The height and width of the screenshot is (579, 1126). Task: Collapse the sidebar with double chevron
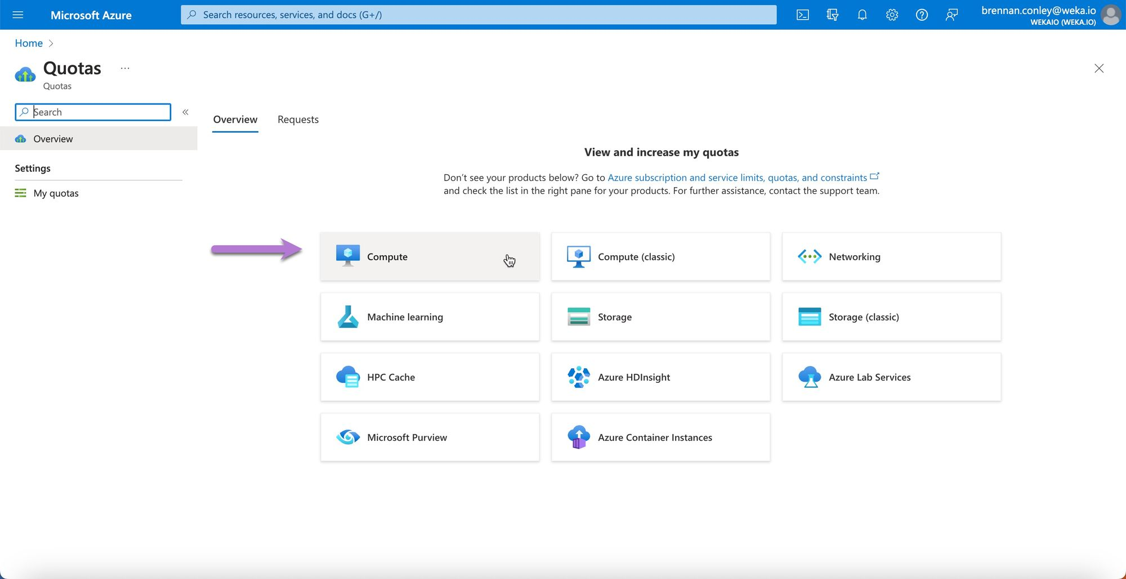(x=185, y=112)
